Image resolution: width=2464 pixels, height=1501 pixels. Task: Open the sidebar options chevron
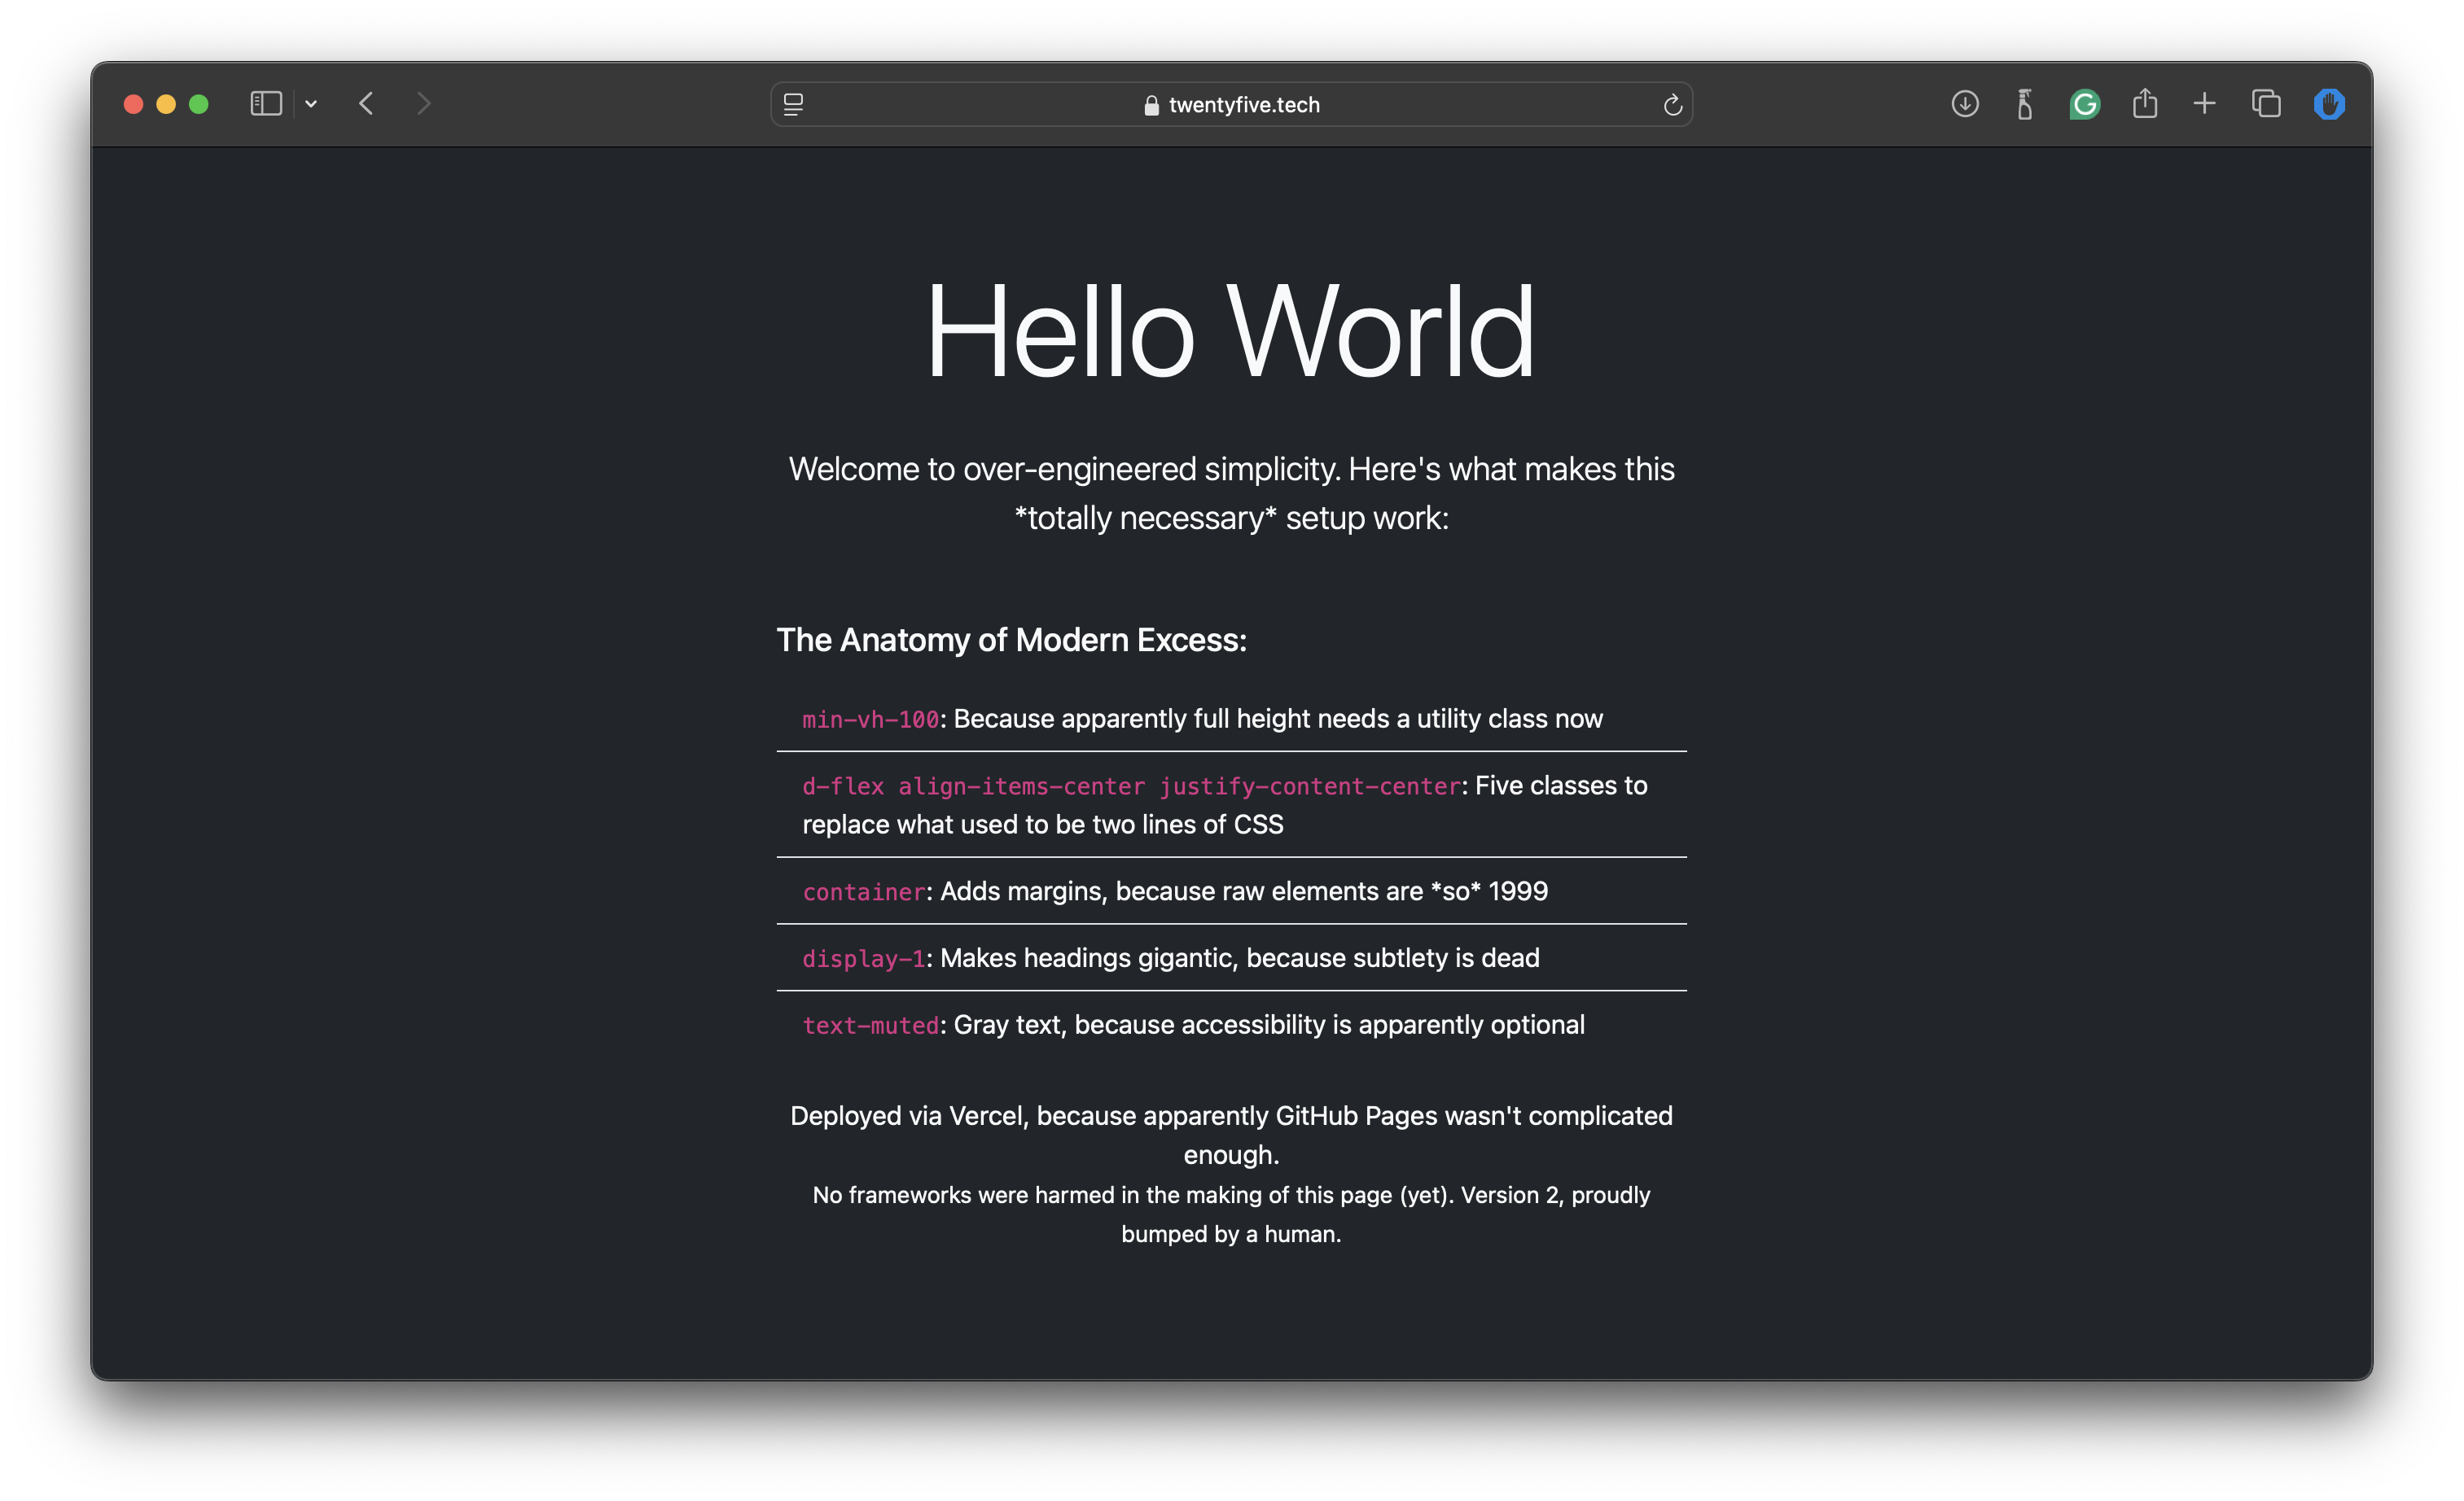[310, 104]
